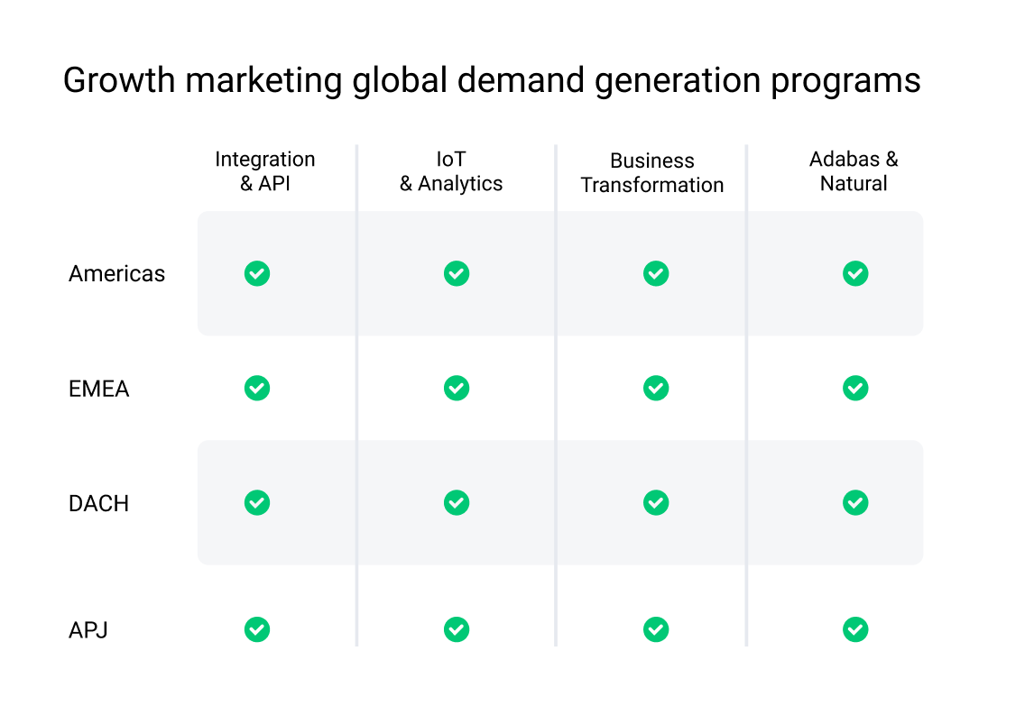Select the APJ Integration & API checkmark
Image resolution: width=1034 pixels, height=706 pixels.
tap(257, 629)
